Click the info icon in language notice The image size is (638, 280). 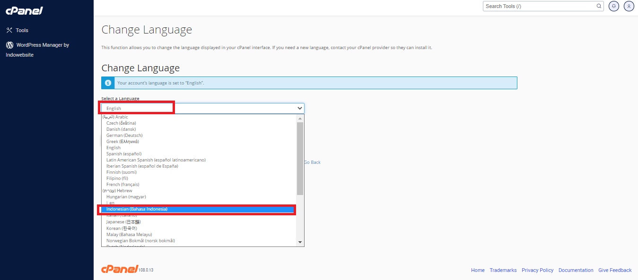point(108,83)
